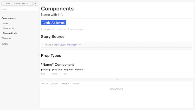Click the NO KNOBS placeholder text
195x110 pixels.
[x=116, y=89]
